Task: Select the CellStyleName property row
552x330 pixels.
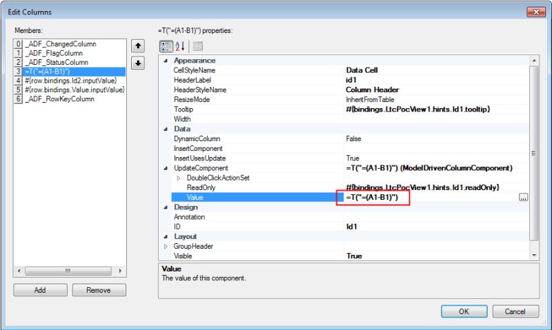Action: (351, 70)
